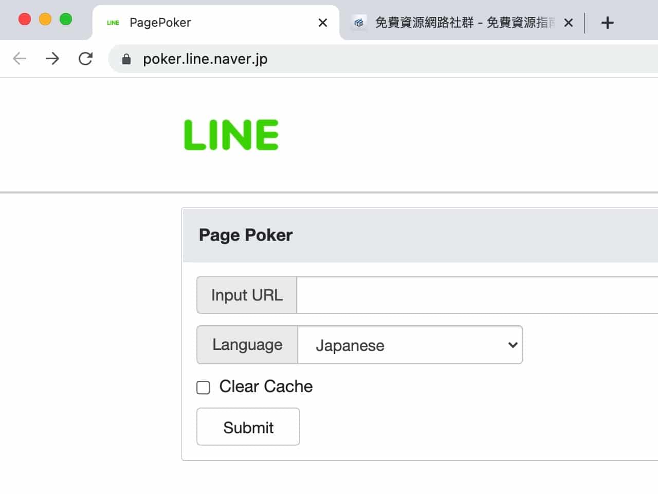Click the padlock icon in address bar
Screen dimensions: 658x494
pyautogui.click(x=126, y=59)
